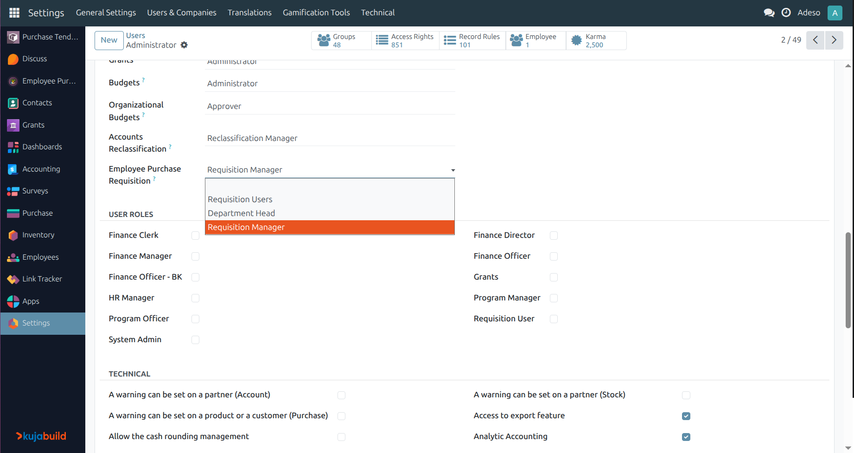Click the gear icon next to Administrator
This screenshot has height=453, width=854.
[x=184, y=45]
